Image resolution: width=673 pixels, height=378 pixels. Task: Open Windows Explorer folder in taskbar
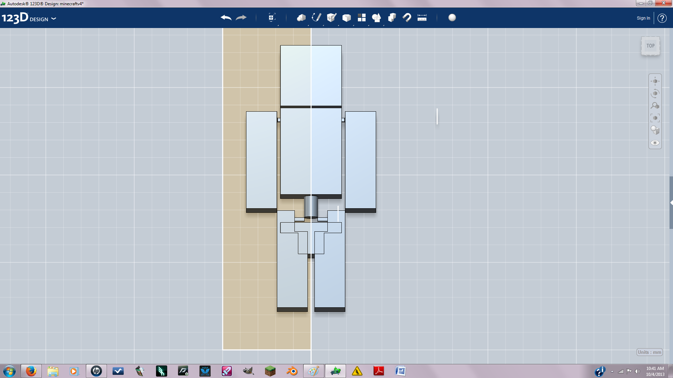coord(53,371)
